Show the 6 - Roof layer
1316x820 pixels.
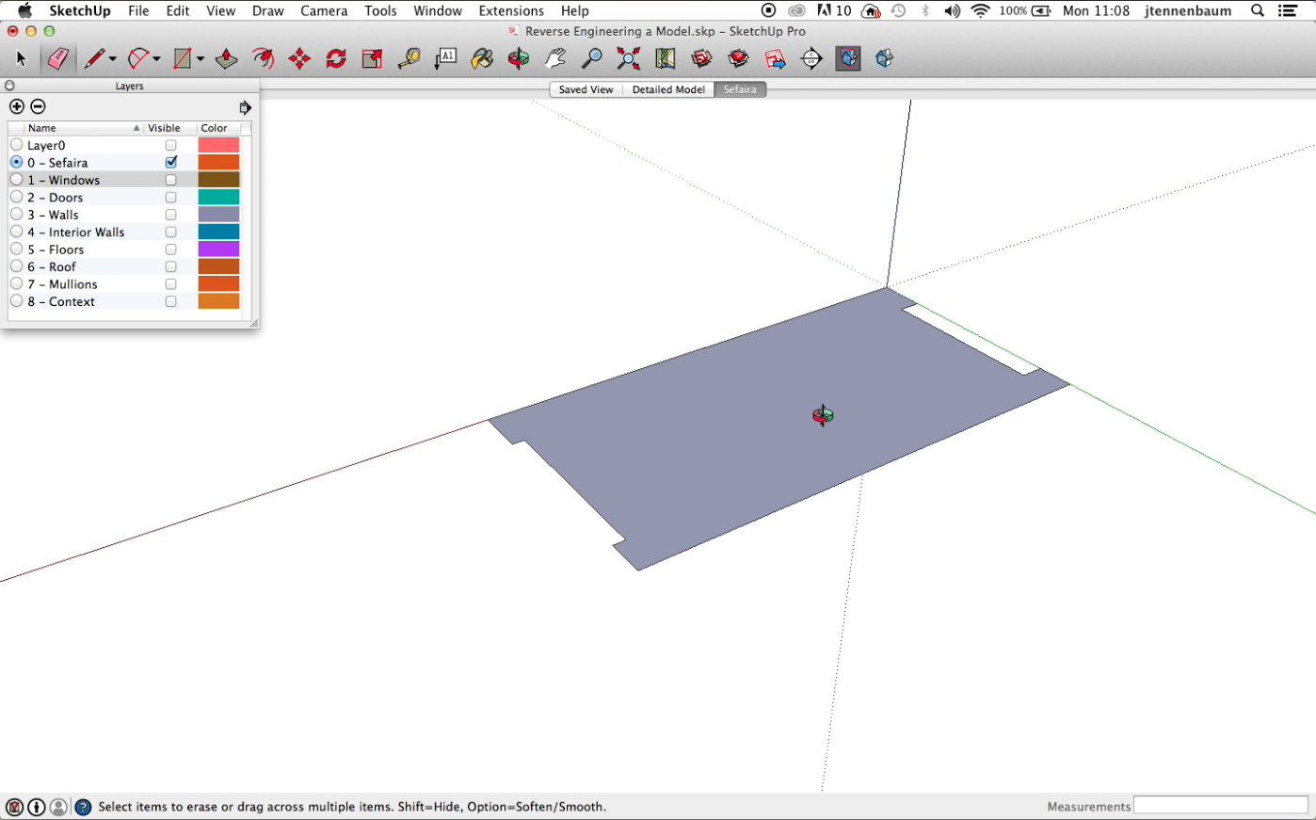[170, 267]
